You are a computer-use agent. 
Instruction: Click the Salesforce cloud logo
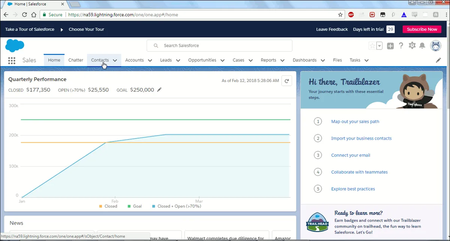(15, 46)
